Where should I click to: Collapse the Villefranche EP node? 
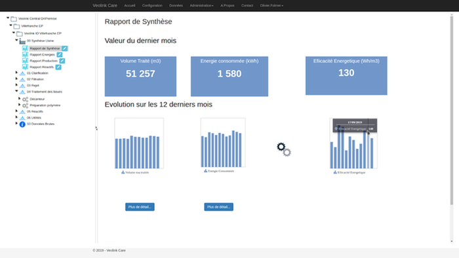[x=11, y=26]
